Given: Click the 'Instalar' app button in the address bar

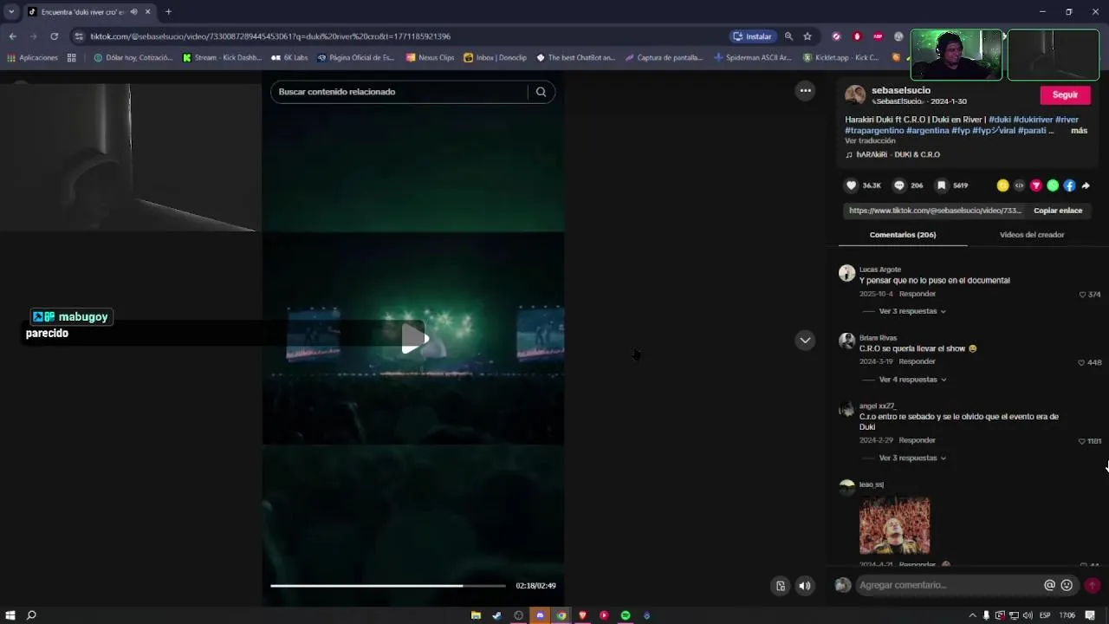Looking at the screenshot, I should (752, 36).
